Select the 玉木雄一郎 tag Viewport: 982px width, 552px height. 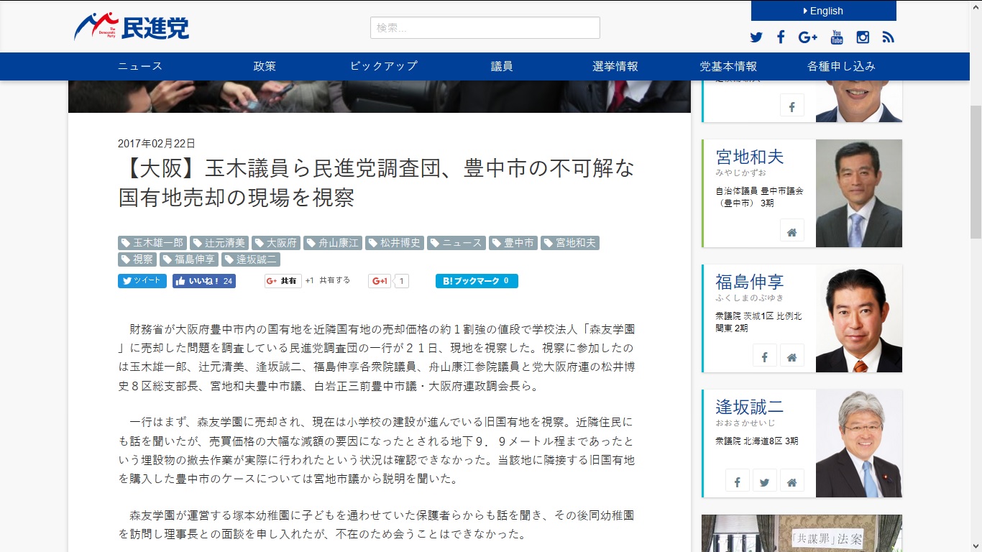click(x=152, y=243)
